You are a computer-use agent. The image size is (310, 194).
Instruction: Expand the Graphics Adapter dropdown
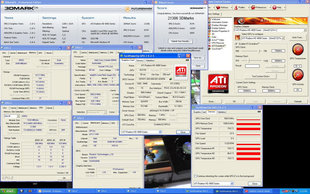click(305, 30)
